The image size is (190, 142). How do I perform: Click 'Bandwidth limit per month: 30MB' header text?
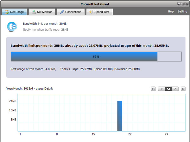tap(45, 24)
